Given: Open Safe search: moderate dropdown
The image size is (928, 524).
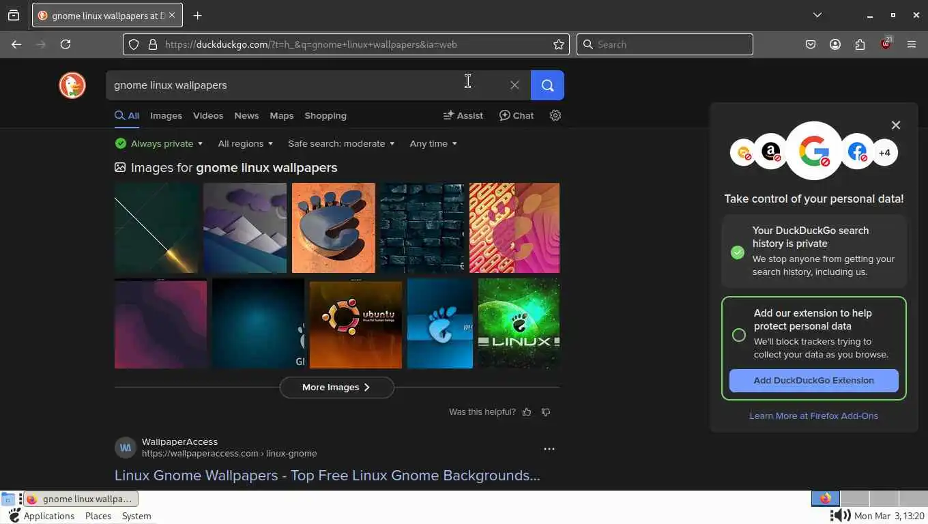Looking at the screenshot, I should click(x=341, y=143).
